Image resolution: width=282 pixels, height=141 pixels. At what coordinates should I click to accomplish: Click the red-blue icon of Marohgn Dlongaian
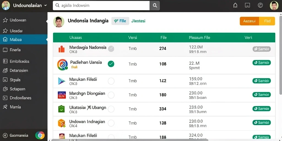pyautogui.click(x=62, y=95)
